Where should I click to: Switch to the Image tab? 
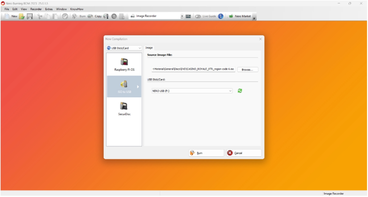click(149, 48)
